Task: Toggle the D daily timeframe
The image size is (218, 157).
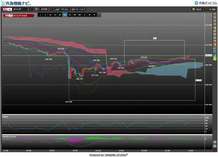Action: pyautogui.click(x=84, y=15)
